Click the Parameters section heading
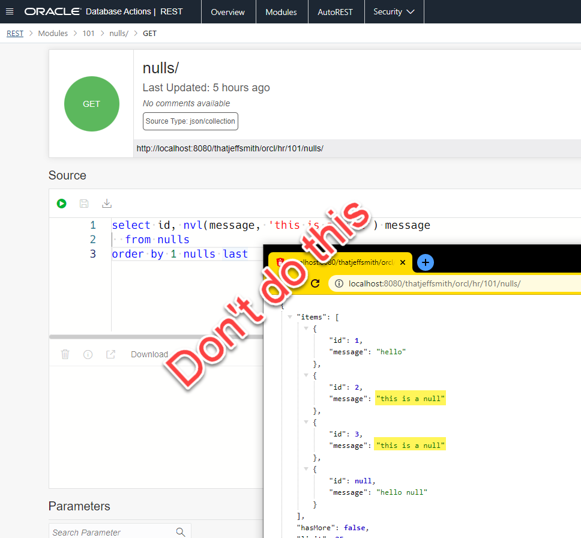The height and width of the screenshot is (538, 581). pos(79,506)
